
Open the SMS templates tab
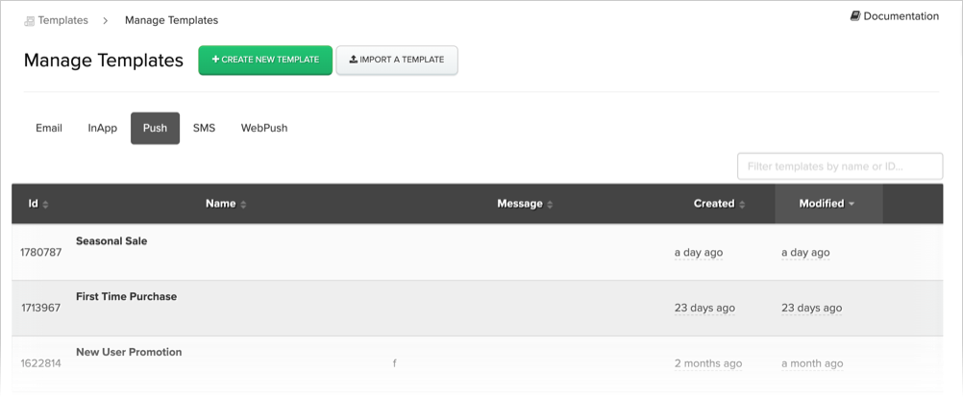click(x=204, y=128)
